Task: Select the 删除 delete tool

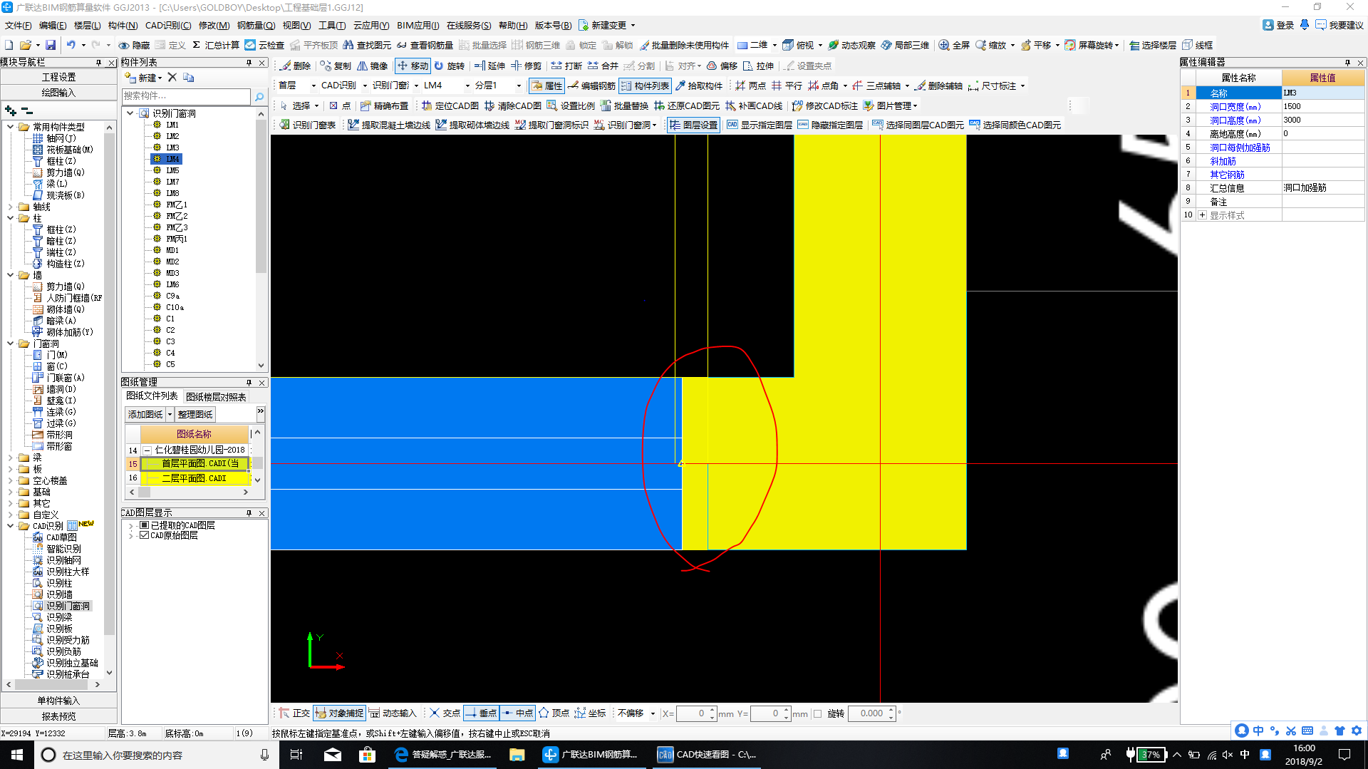Action: click(296, 66)
